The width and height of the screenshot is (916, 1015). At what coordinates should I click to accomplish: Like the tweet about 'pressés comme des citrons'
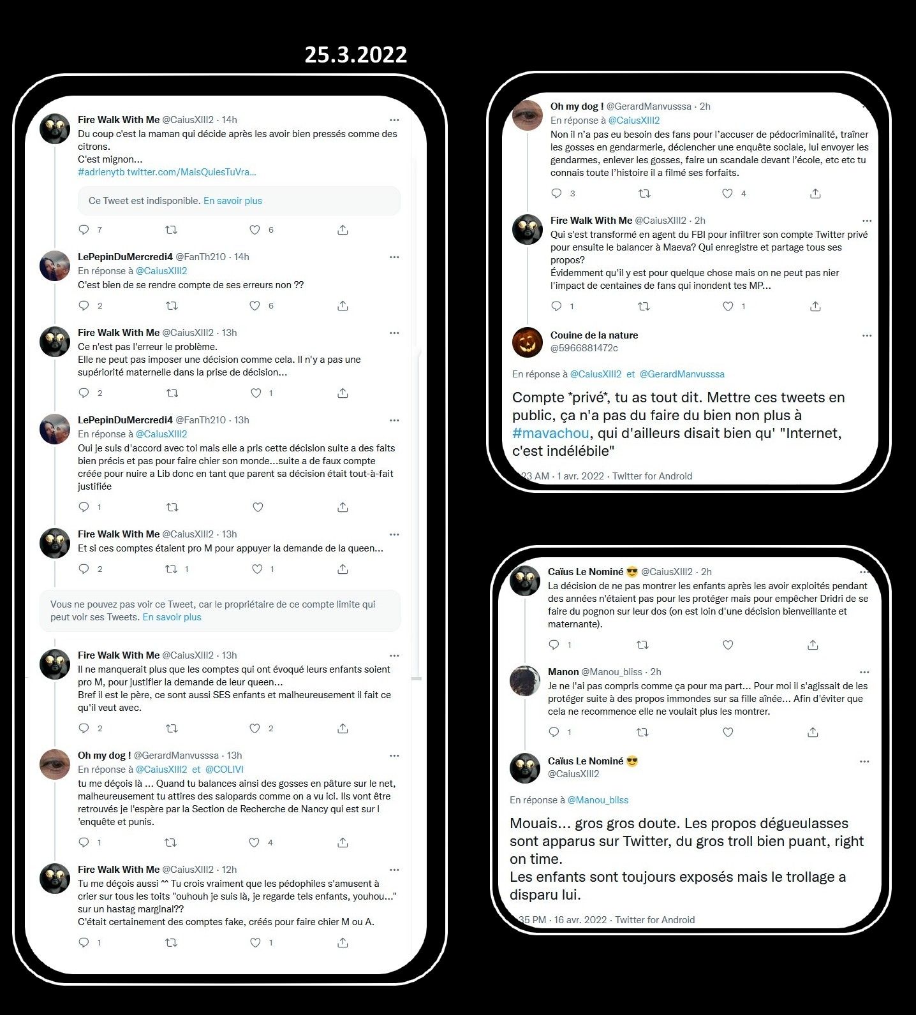tap(255, 230)
